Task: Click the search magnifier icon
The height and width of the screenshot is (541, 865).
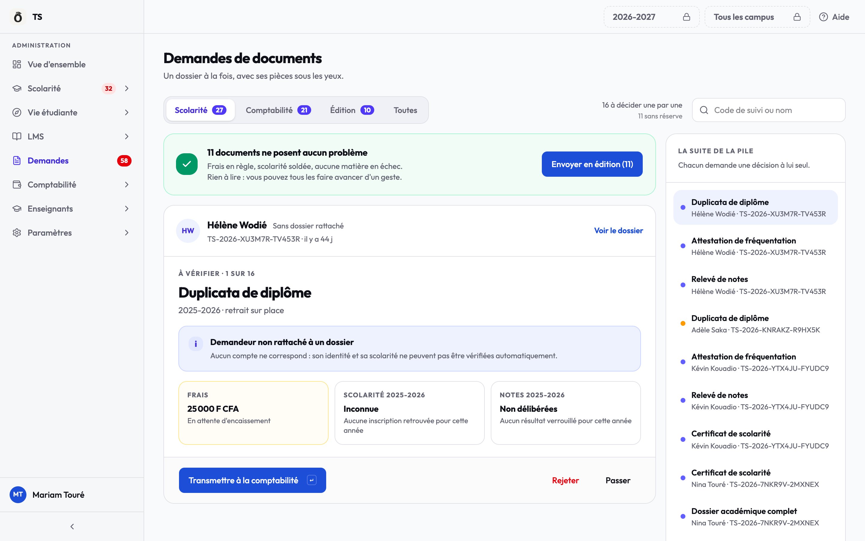Action: coord(704,110)
